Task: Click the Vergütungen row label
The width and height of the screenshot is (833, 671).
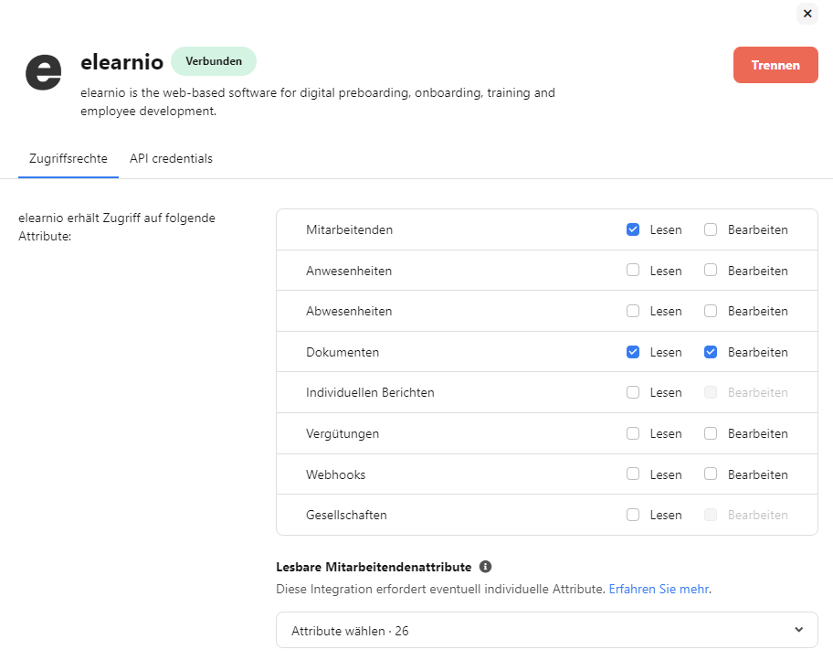Action: (343, 433)
